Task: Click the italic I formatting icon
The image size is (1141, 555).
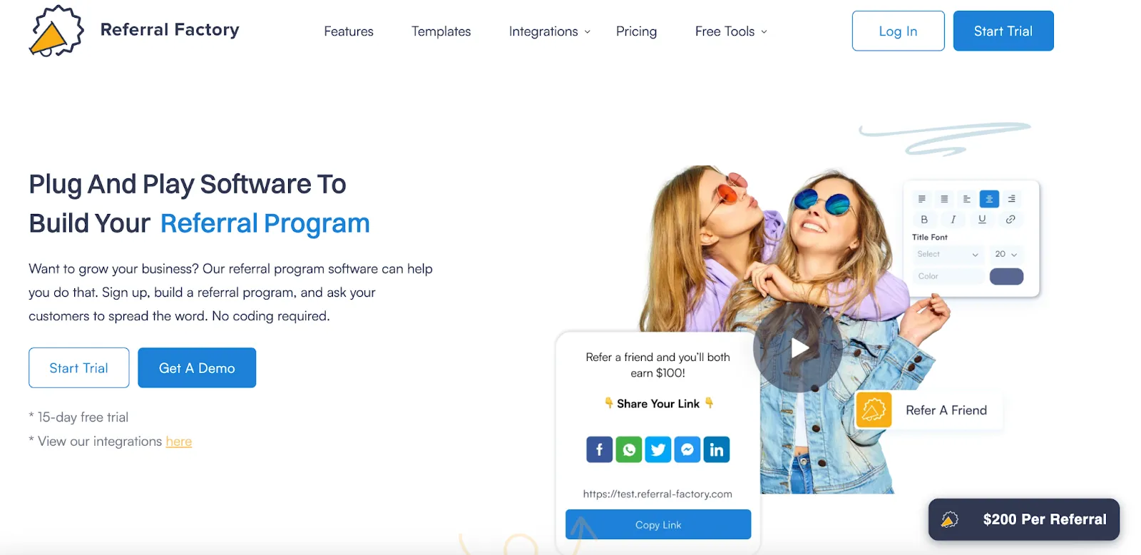Action: tap(953, 220)
